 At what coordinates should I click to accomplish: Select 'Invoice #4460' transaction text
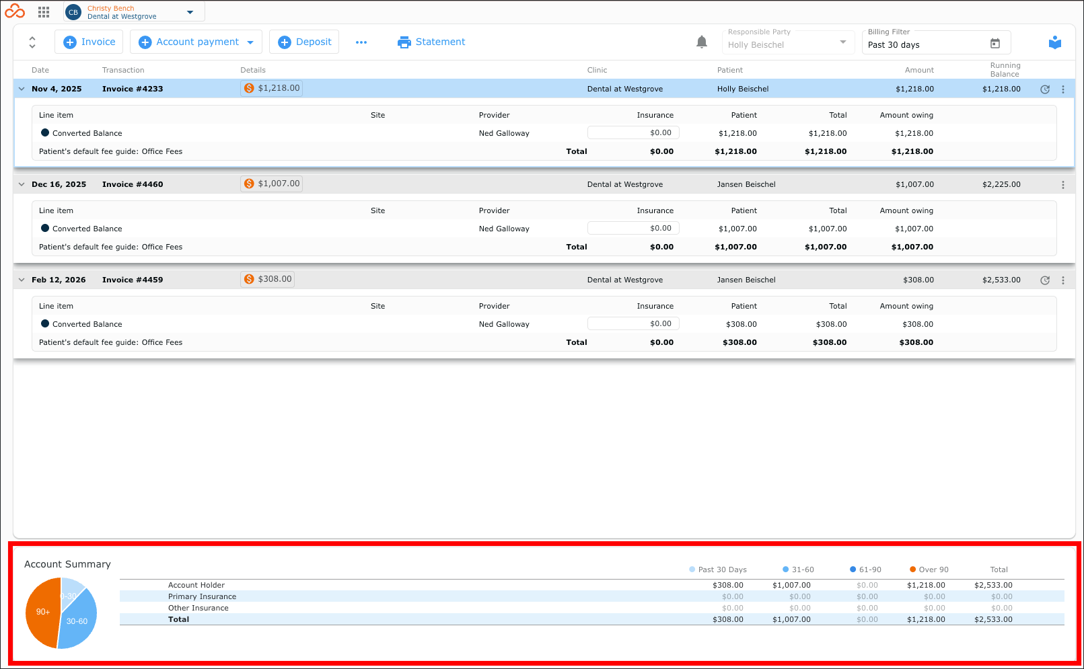(x=133, y=184)
